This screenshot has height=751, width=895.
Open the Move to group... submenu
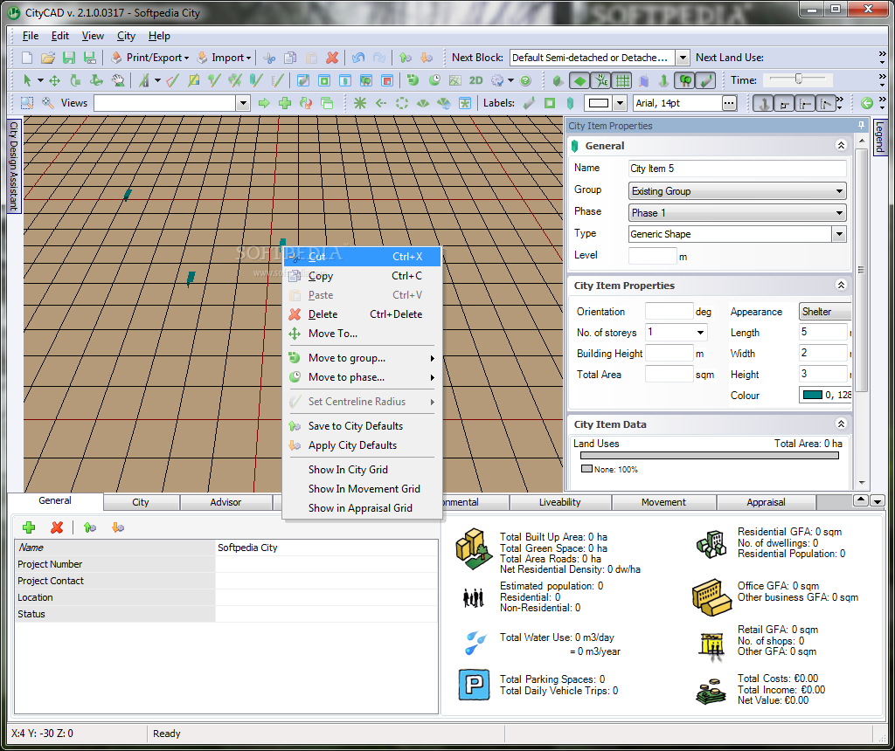tap(363, 358)
